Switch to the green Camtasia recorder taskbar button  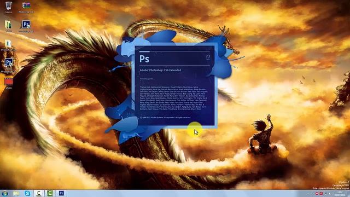pyautogui.click(x=50, y=193)
